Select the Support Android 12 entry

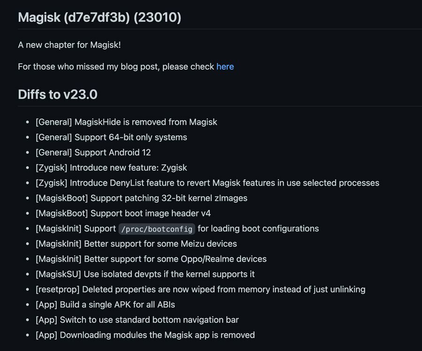coord(93,152)
